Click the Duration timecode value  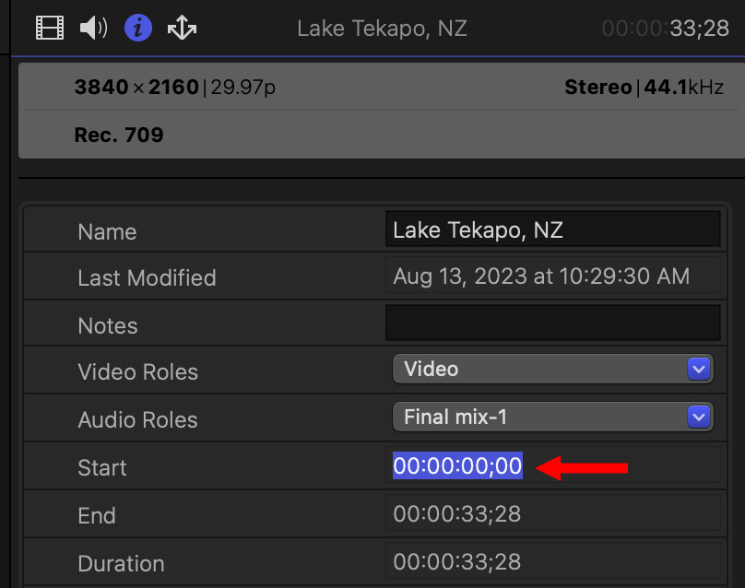(457, 562)
